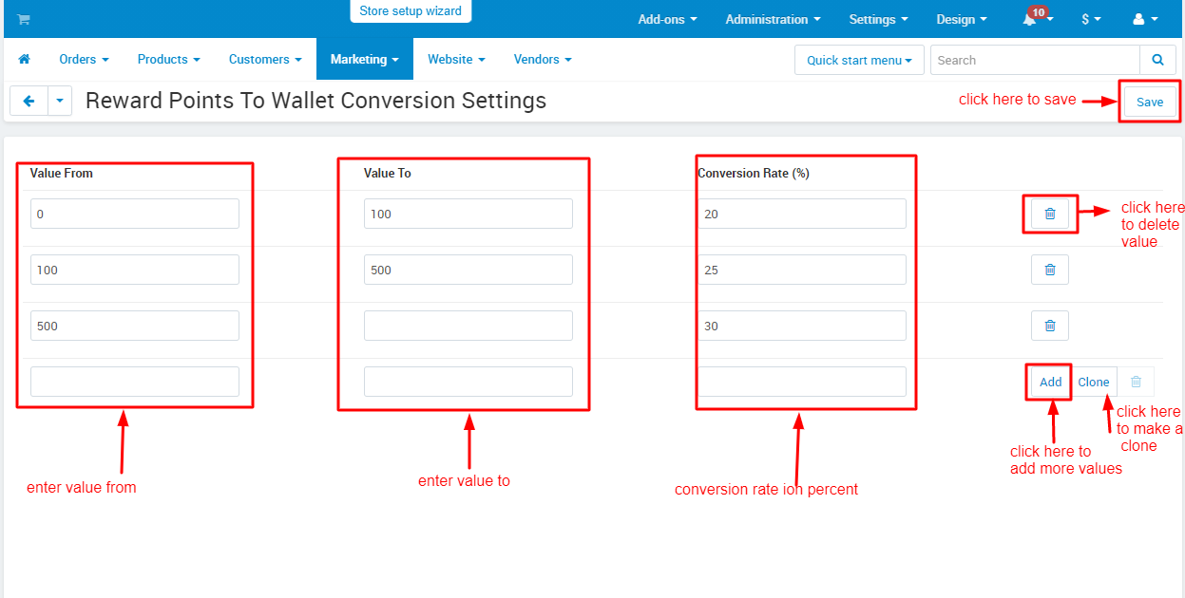The width and height of the screenshot is (1185, 598).
Task: Open the Marketing menu
Action: tap(364, 59)
